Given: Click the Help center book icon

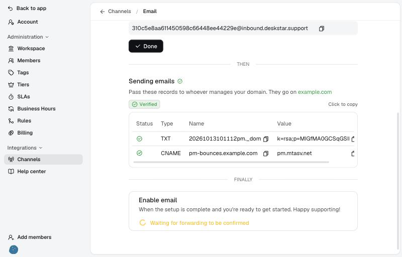Looking at the screenshot, I should click(11, 172).
